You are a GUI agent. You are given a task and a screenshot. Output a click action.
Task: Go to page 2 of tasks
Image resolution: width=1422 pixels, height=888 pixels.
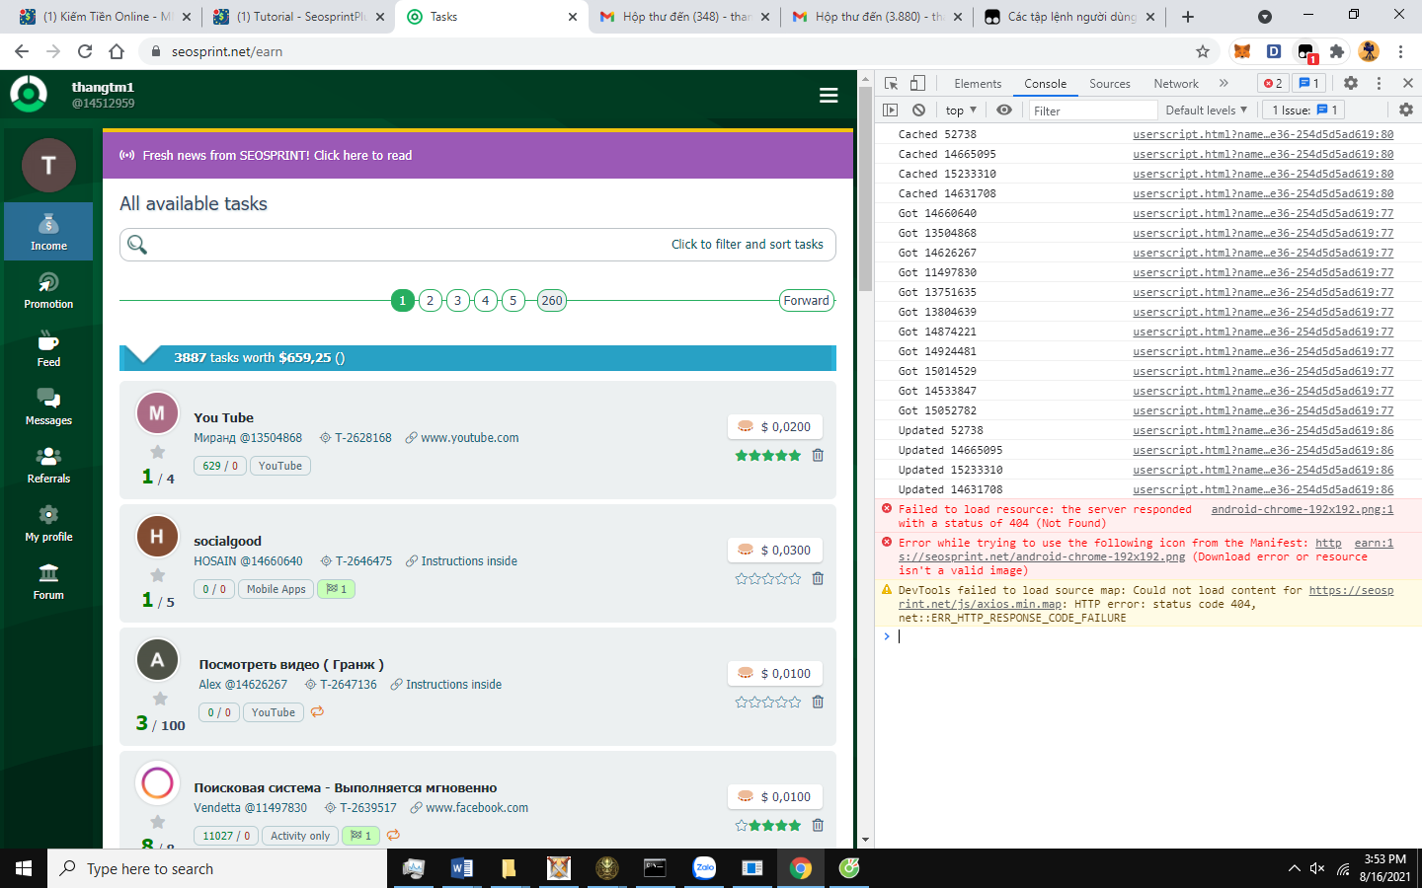click(x=430, y=301)
